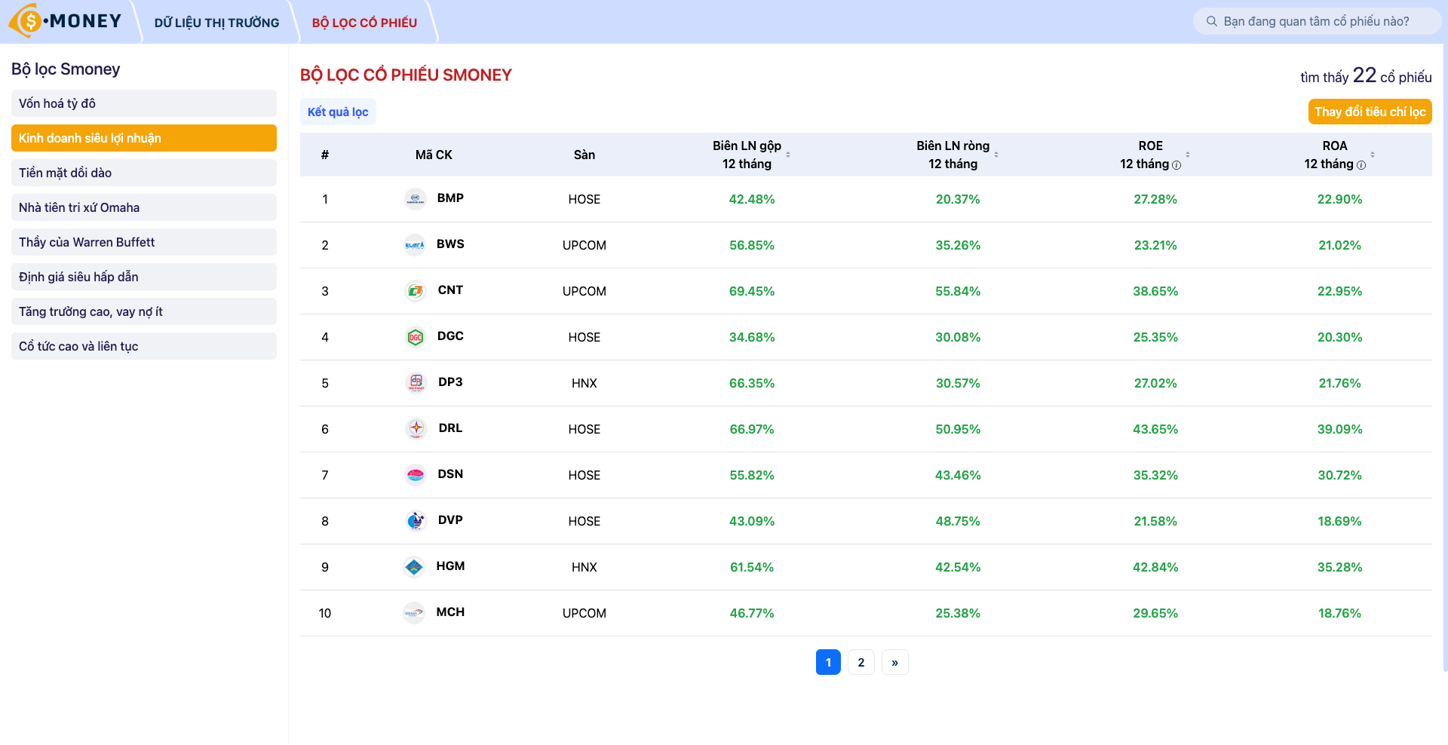Click the Kết quả lọc button
Screen dimensions: 1448x745
[337, 112]
